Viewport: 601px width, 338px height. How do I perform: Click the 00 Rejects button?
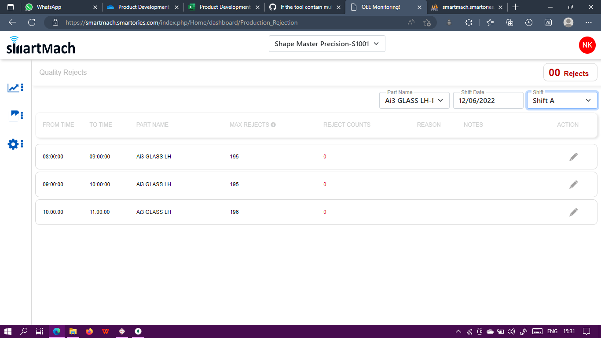pyautogui.click(x=570, y=72)
